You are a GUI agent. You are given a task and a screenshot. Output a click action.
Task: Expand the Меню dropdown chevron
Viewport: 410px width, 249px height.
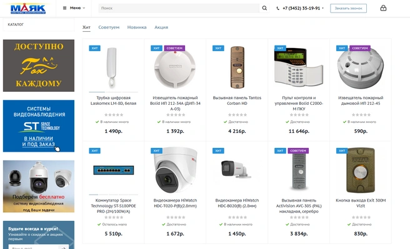click(84, 8)
